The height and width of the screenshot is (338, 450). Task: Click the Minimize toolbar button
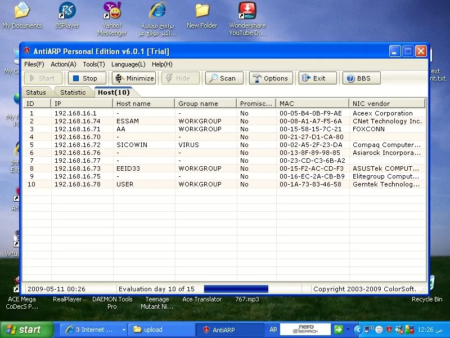(134, 78)
